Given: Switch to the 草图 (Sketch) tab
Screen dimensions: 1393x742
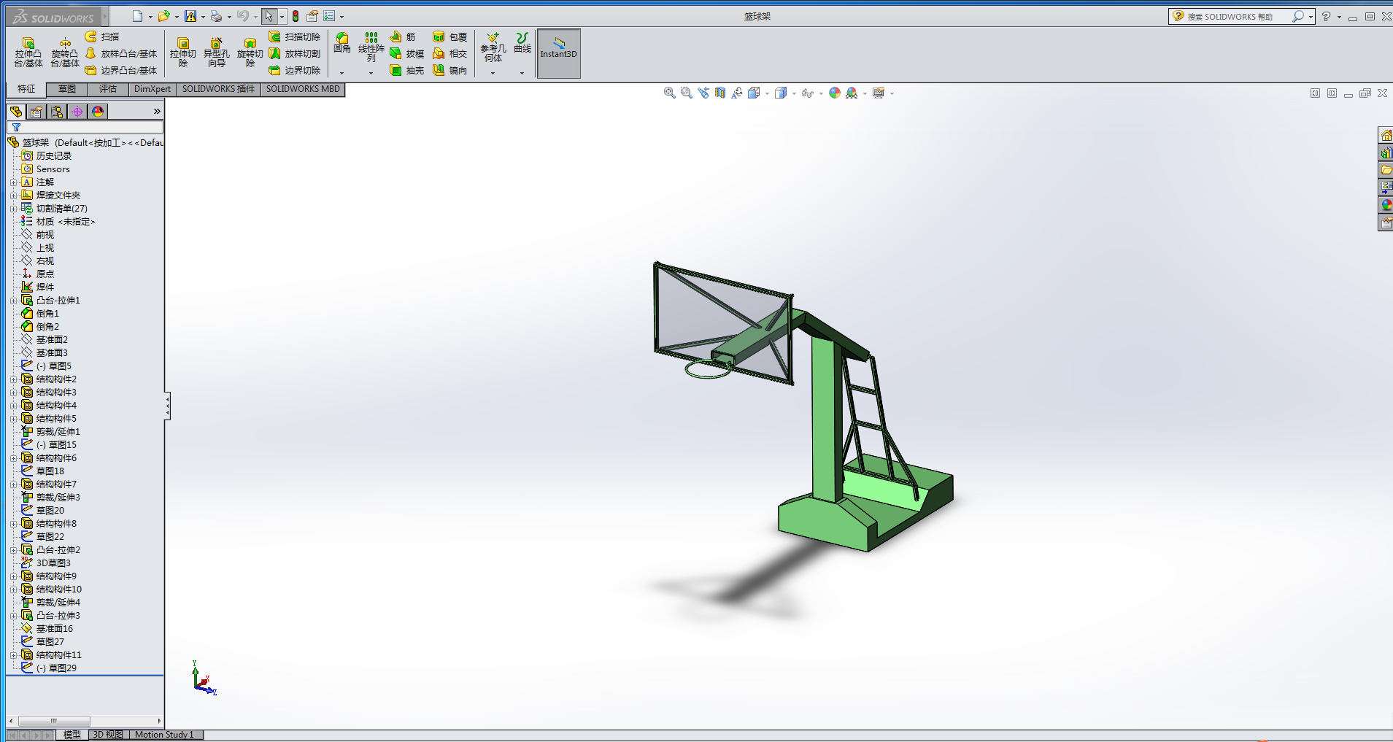Looking at the screenshot, I should click(x=67, y=89).
